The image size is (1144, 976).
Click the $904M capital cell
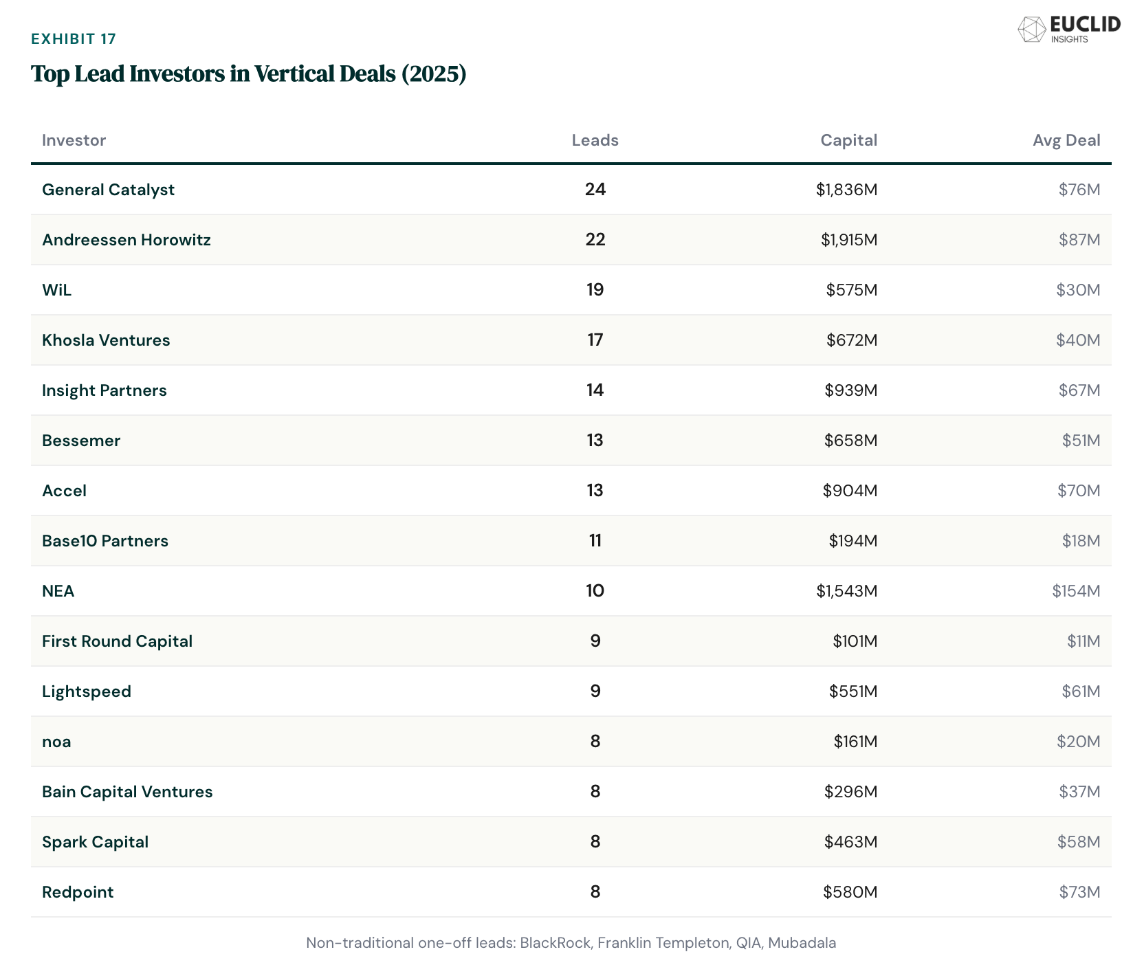(850, 491)
